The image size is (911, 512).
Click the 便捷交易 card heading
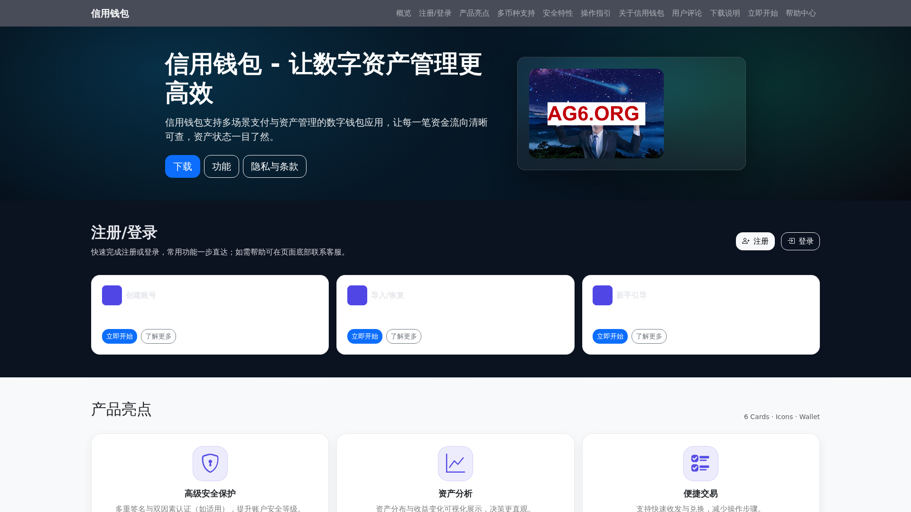701,494
